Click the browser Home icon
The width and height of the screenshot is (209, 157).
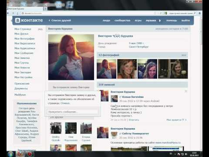[x=200, y=13]
